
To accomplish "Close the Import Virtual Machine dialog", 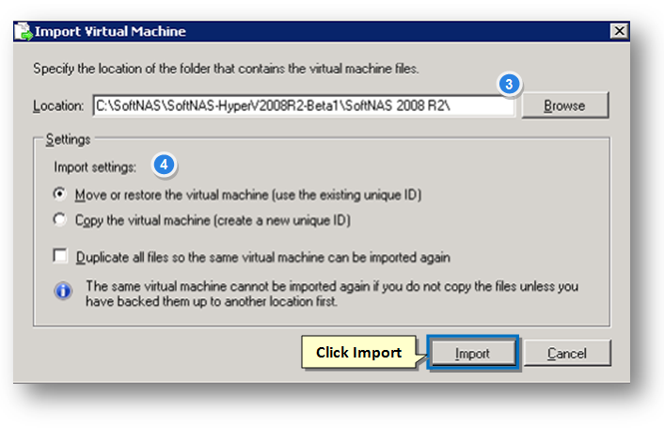I will (x=619, y=31).
